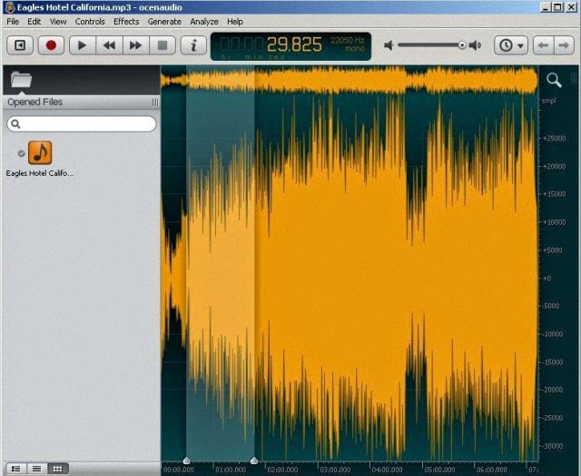Open the file information (i) button

193,45
